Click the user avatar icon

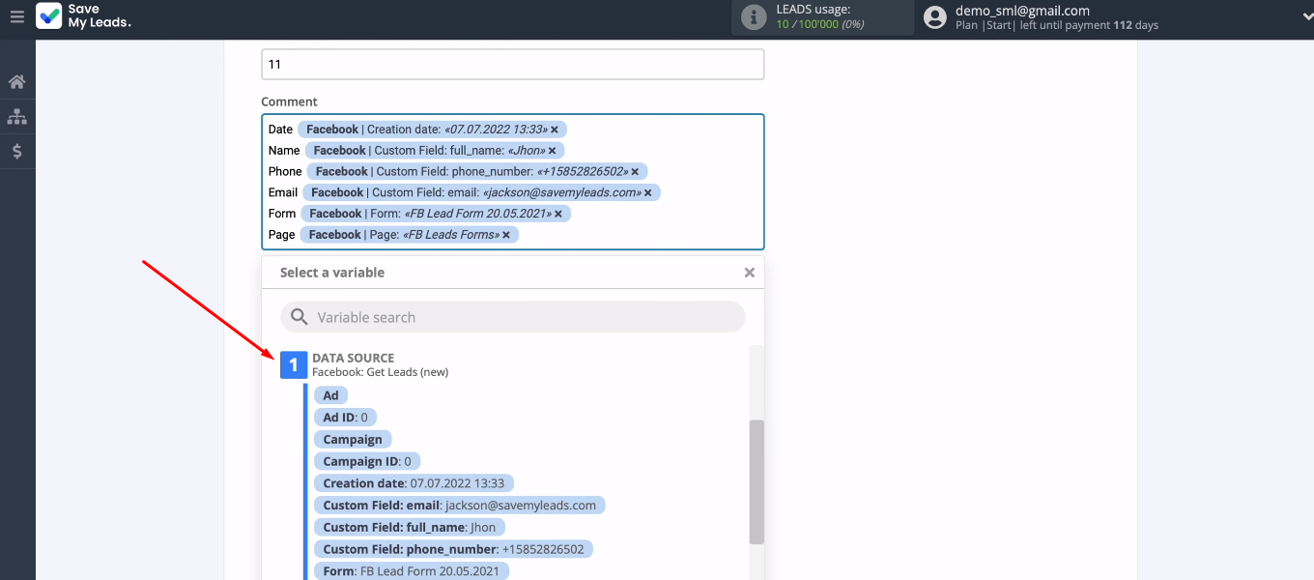934,16
